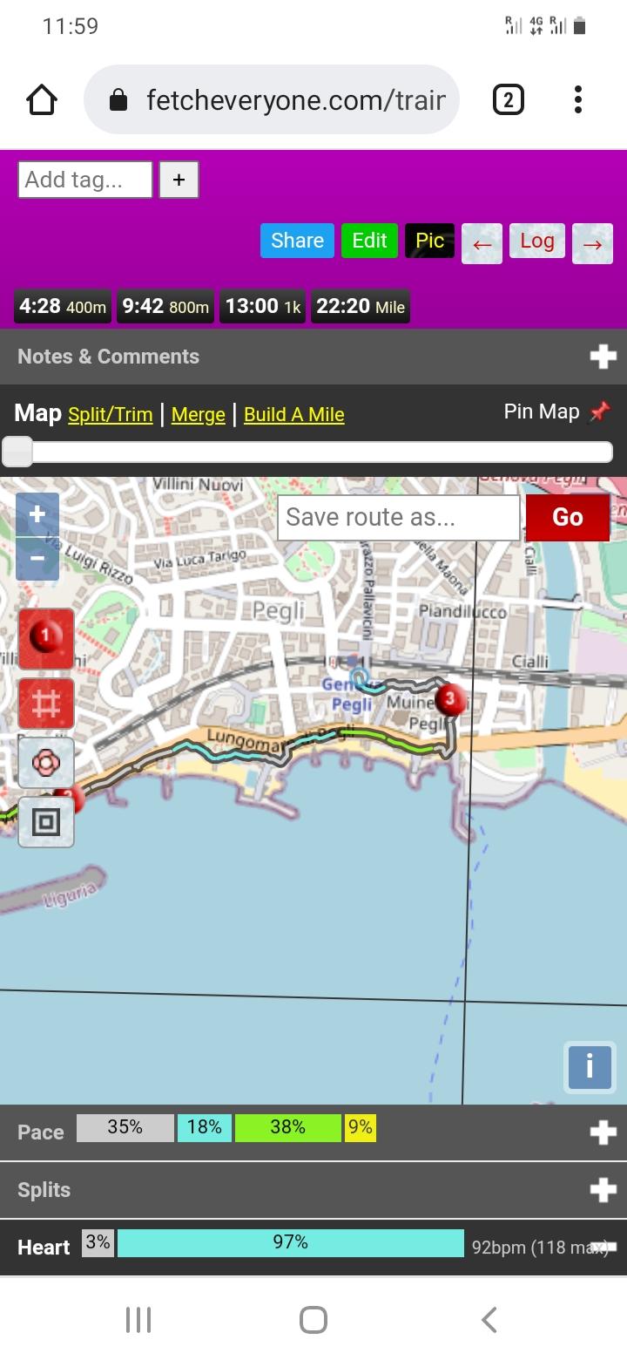Image resolution: width=627 pixels, height=1360 pixels.
Task: Expand the Splits section
Action: 603,1189
